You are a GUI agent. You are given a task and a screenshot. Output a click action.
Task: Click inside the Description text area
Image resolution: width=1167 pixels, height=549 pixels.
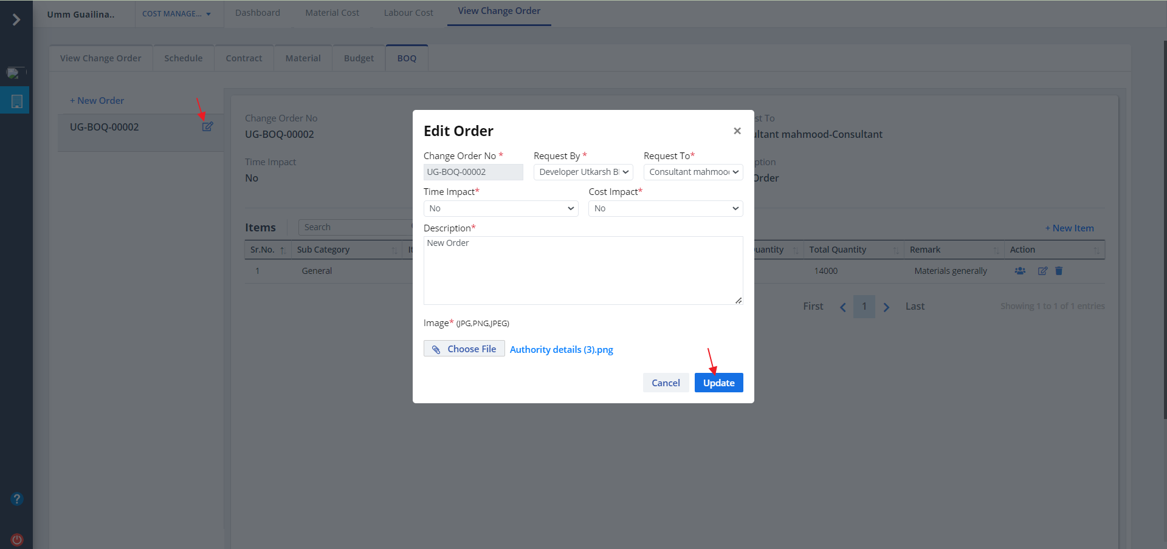tap(582, 270)
